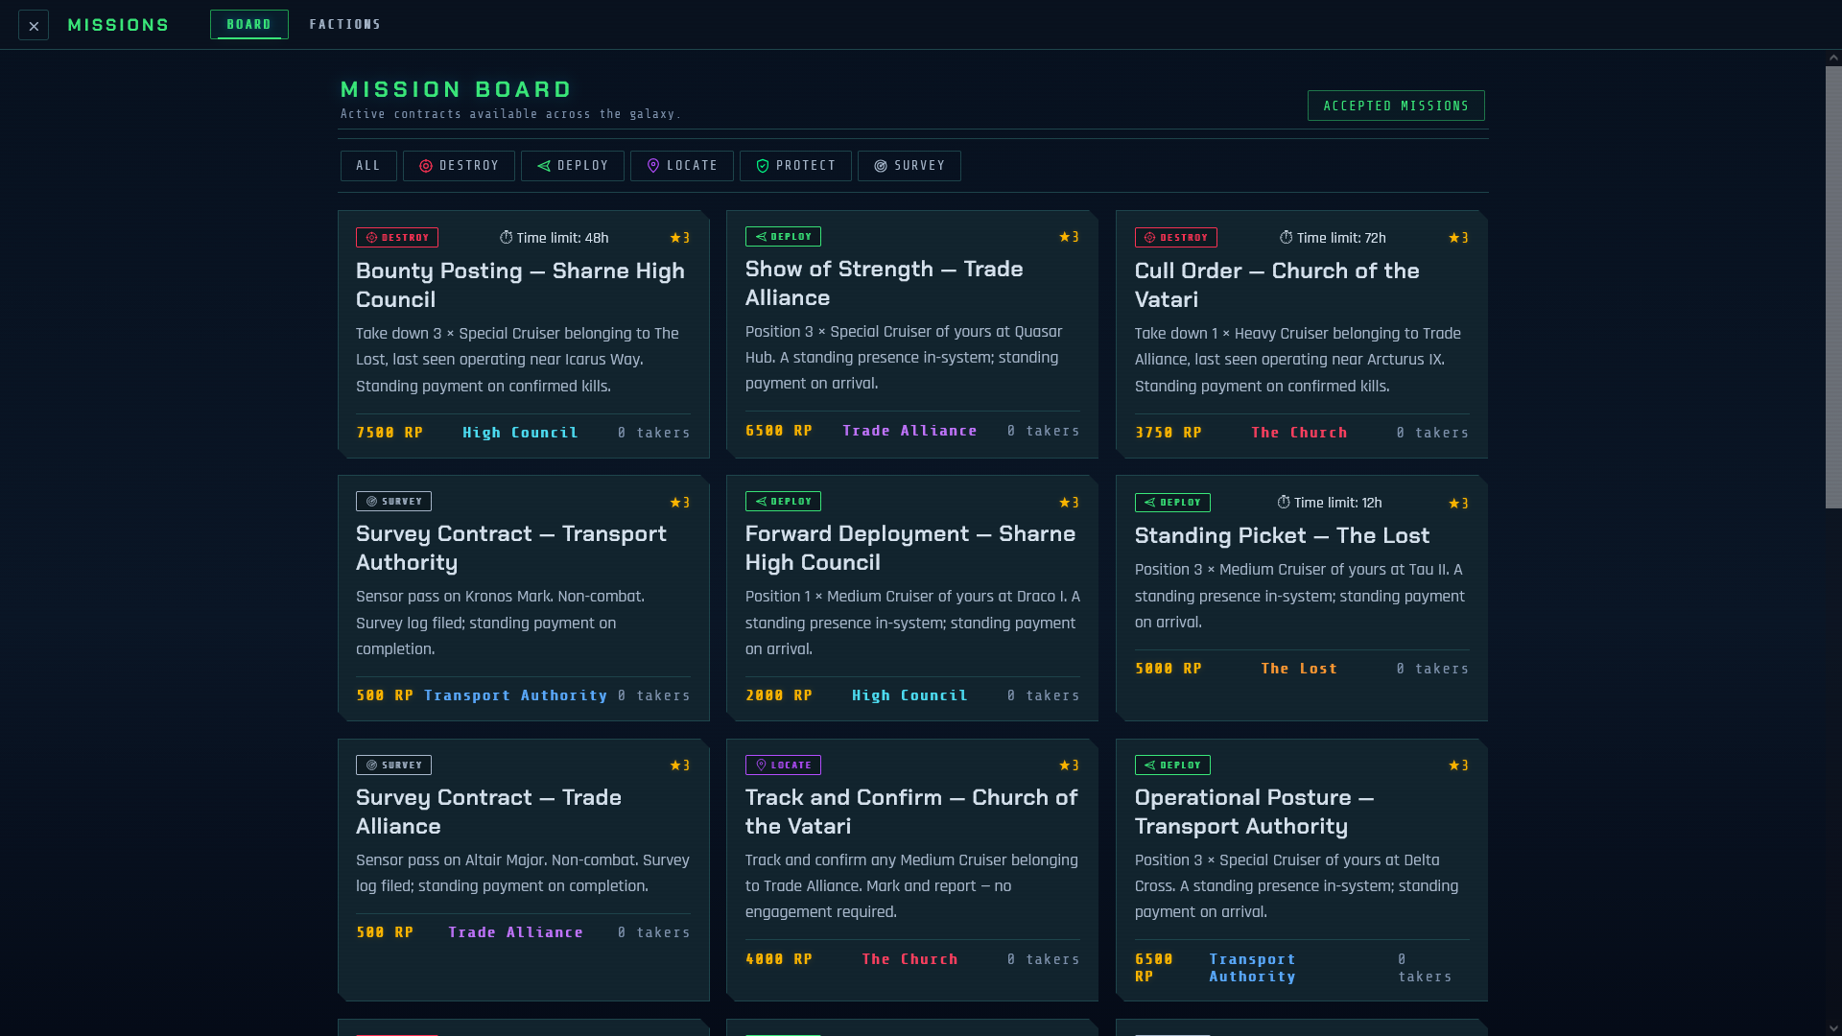Click star rating on Cull Order card
Viewport: 1842px width, 1036px height.
[x=1459, y=238]
